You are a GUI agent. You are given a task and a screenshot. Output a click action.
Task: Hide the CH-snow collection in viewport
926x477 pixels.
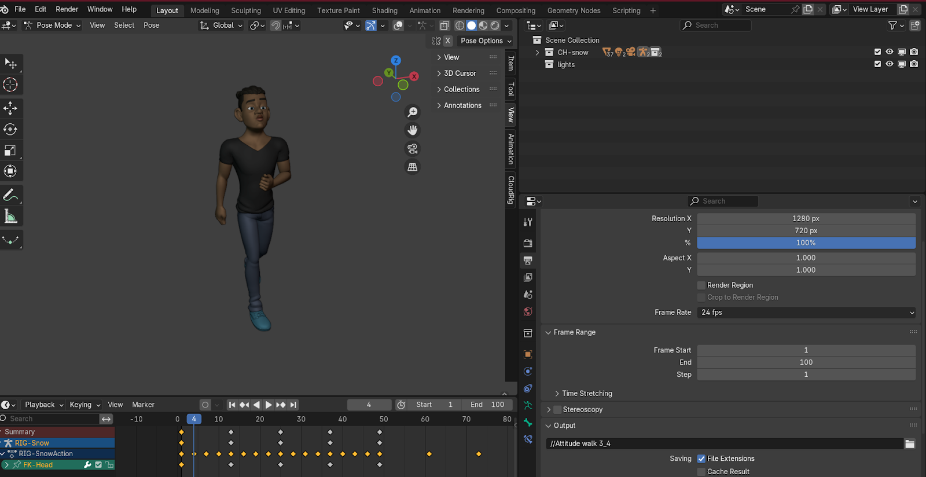point(890,52)
